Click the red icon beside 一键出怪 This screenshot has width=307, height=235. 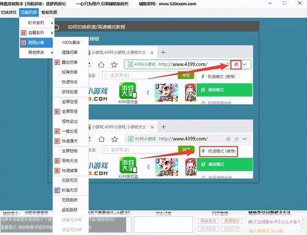[x=57, y=131]
